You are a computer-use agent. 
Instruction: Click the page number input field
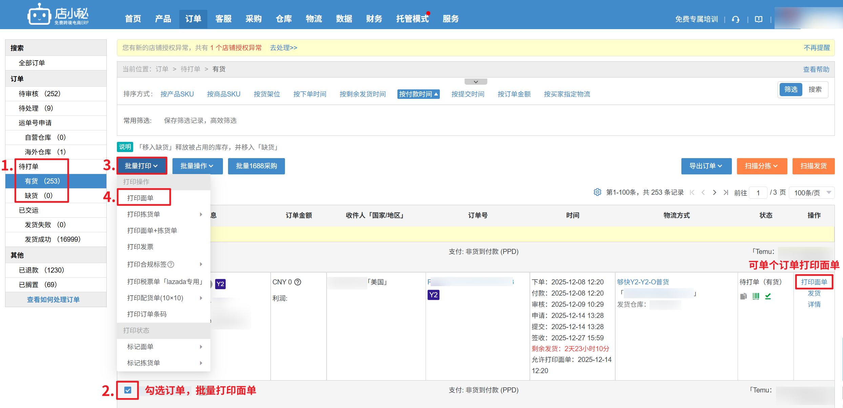pos(758,193)
